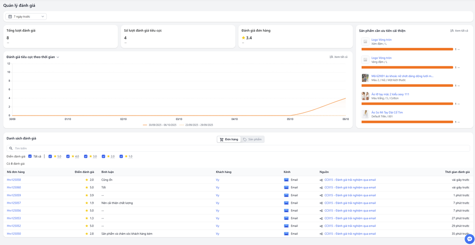Viewport: 475px width, 245px height.
Task: Click Xem tất cả above the chart
Action: pos(338,57)
